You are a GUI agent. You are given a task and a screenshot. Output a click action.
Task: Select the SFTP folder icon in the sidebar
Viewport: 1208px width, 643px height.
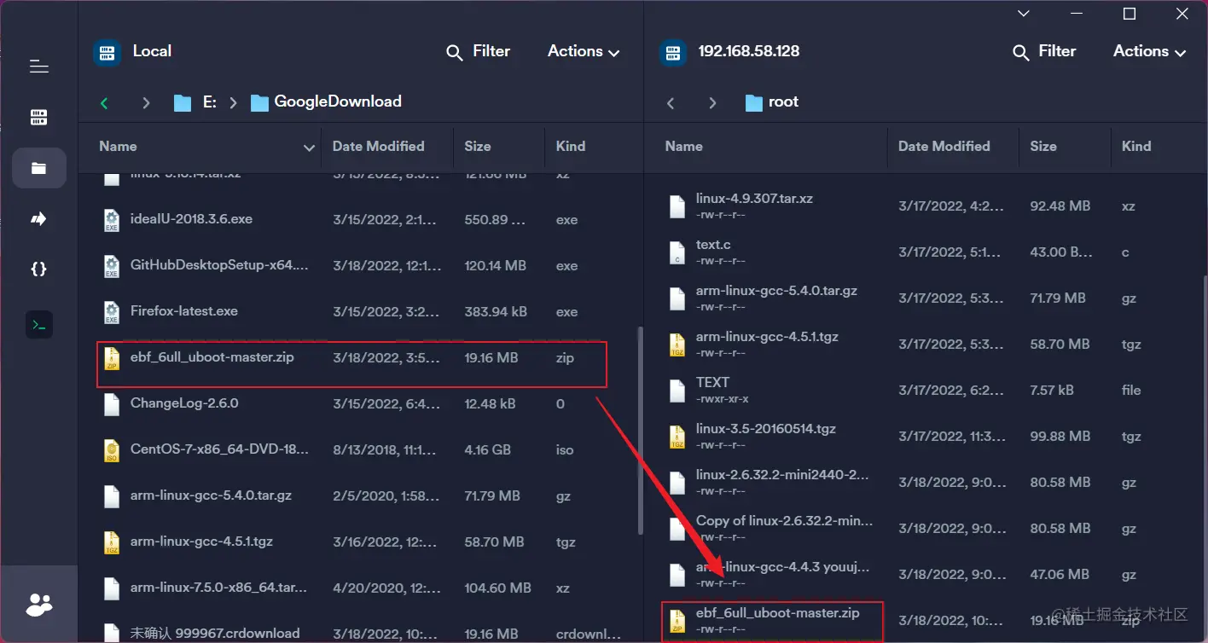click(x=38, y=168)
